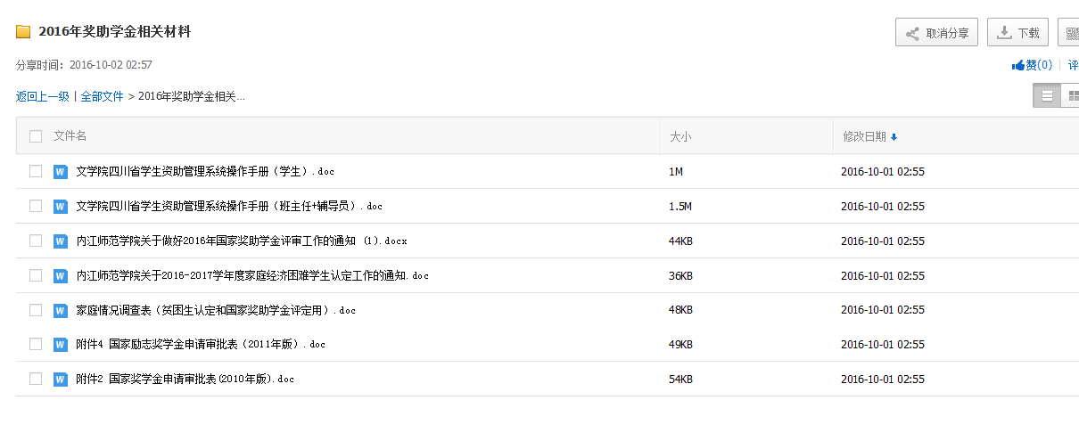The width and height of the screenshot is (1079, 441).
Task: Select checkbox for 附件2 国家奖学金申请审批表
Action: 36,379
